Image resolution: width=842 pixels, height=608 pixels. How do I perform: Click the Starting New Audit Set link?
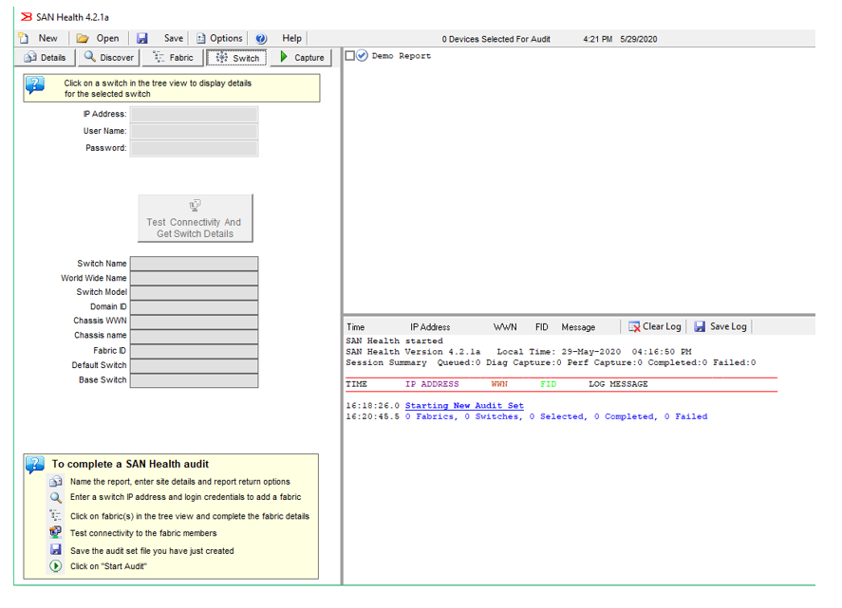(x=464, y=406)
